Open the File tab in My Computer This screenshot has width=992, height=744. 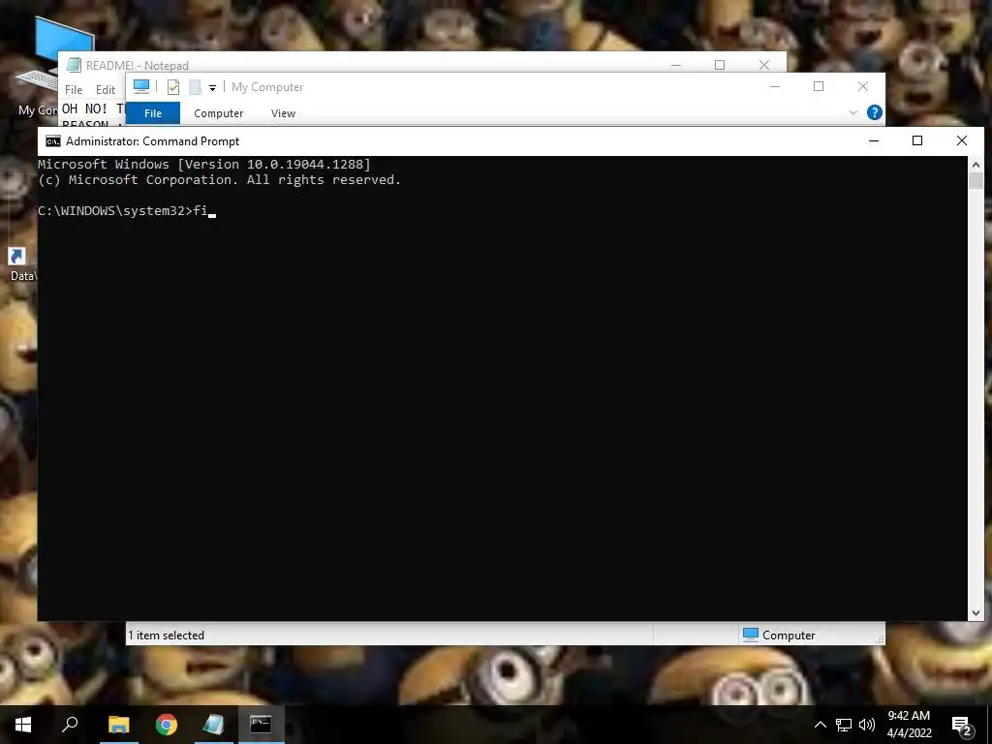(x=153, y=113)
